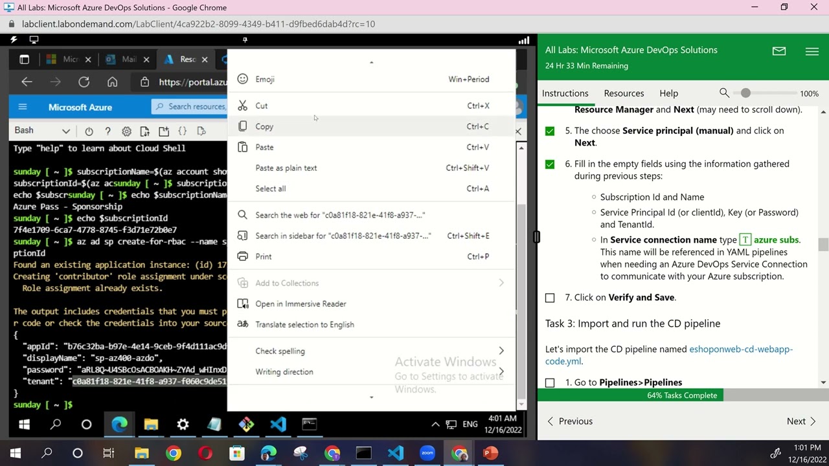Switch to the Instructions tab

565,93
